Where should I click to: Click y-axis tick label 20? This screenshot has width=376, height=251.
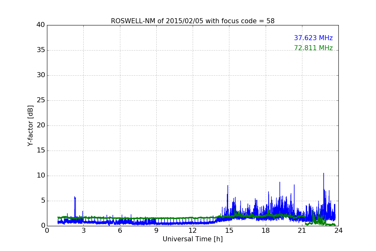click(41, 125)
